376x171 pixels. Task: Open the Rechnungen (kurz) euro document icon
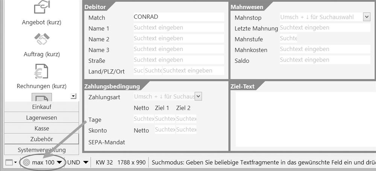[41, 71]
